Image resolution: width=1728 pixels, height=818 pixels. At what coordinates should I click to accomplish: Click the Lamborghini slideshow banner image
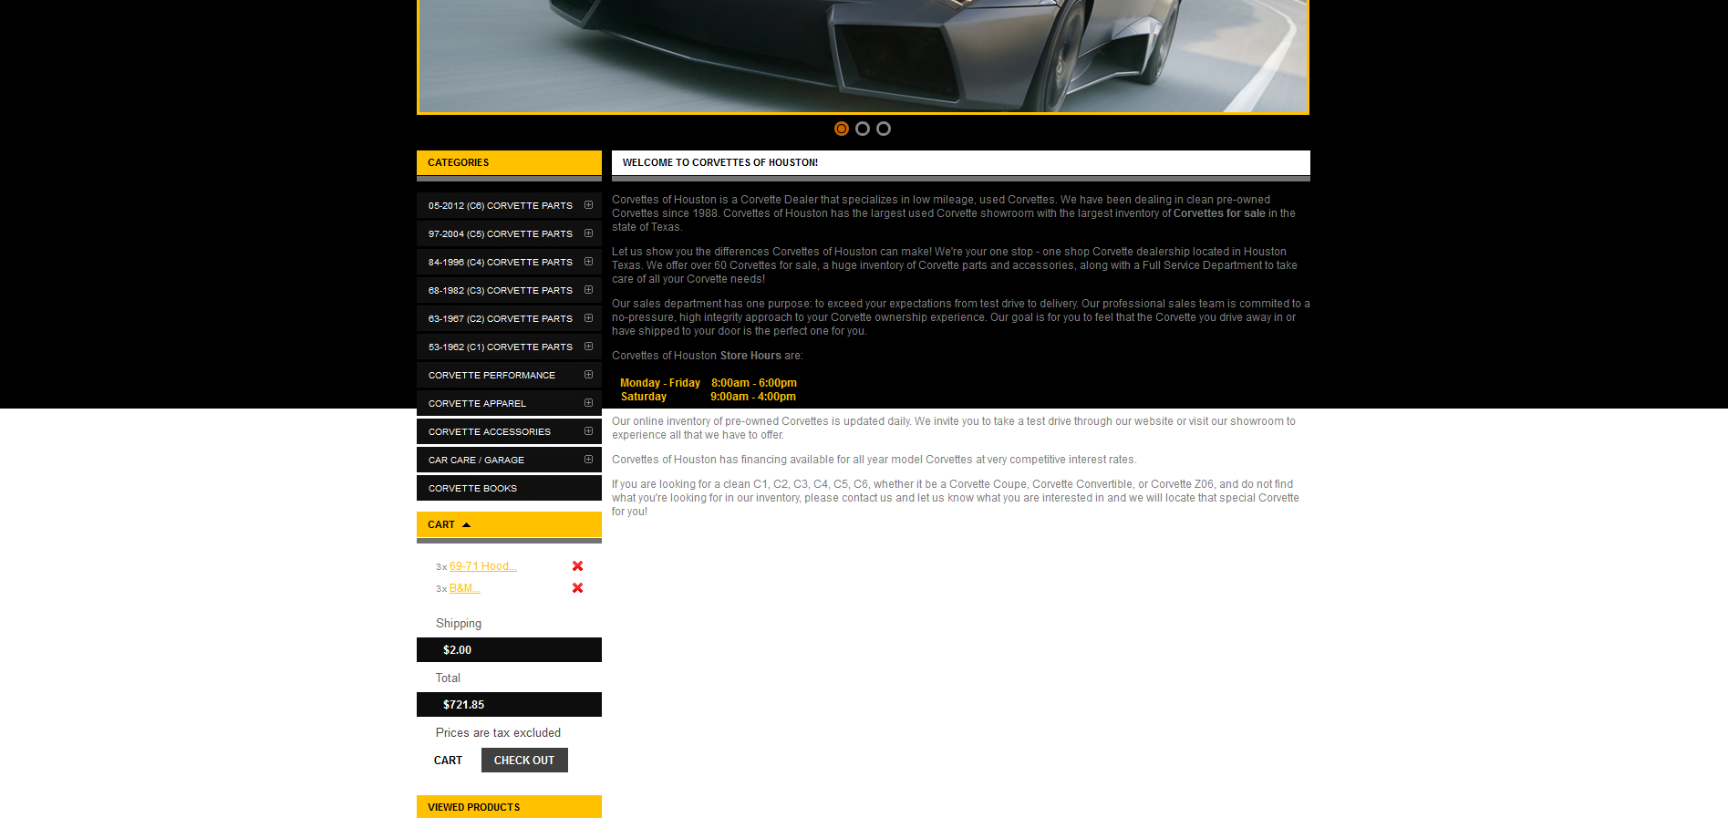863,57
